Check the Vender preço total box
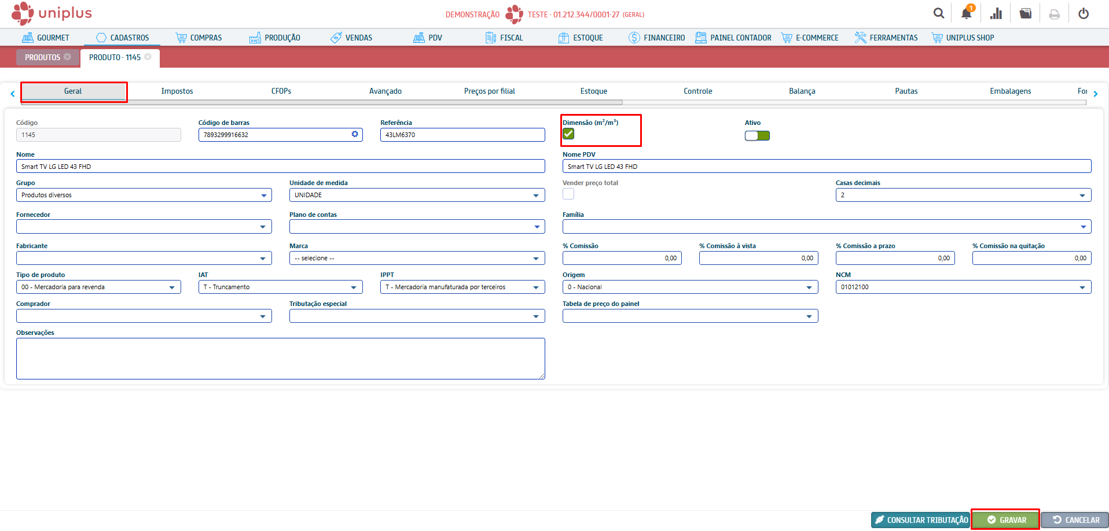Screen dimensions: 1109x531 click(x=568, y=194)
